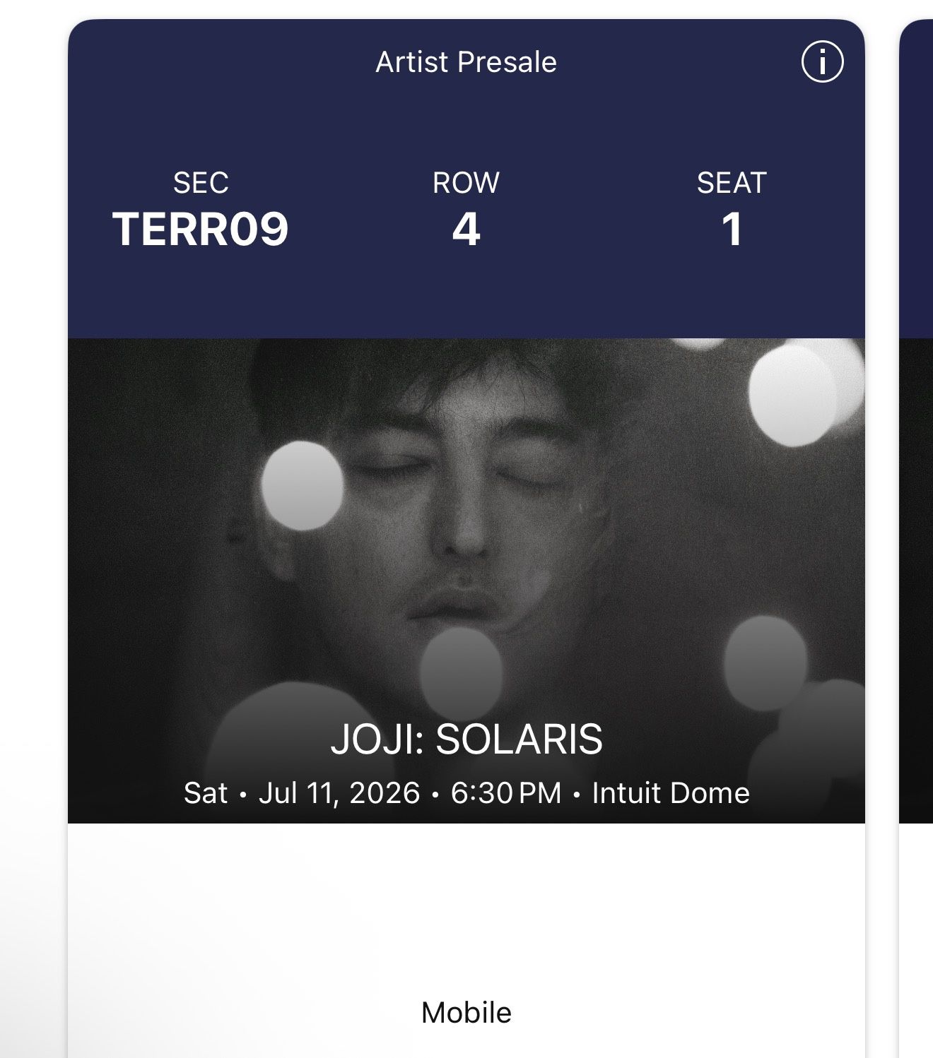
Task: Tap the Mobile ticket type label
Action: point(466,1013)
